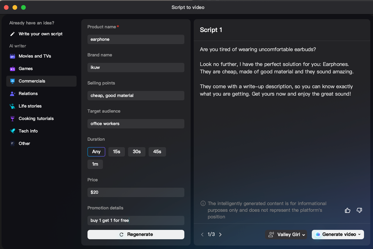Select the 30s duration option
373x249 pixels.
[x=136, y=152]
